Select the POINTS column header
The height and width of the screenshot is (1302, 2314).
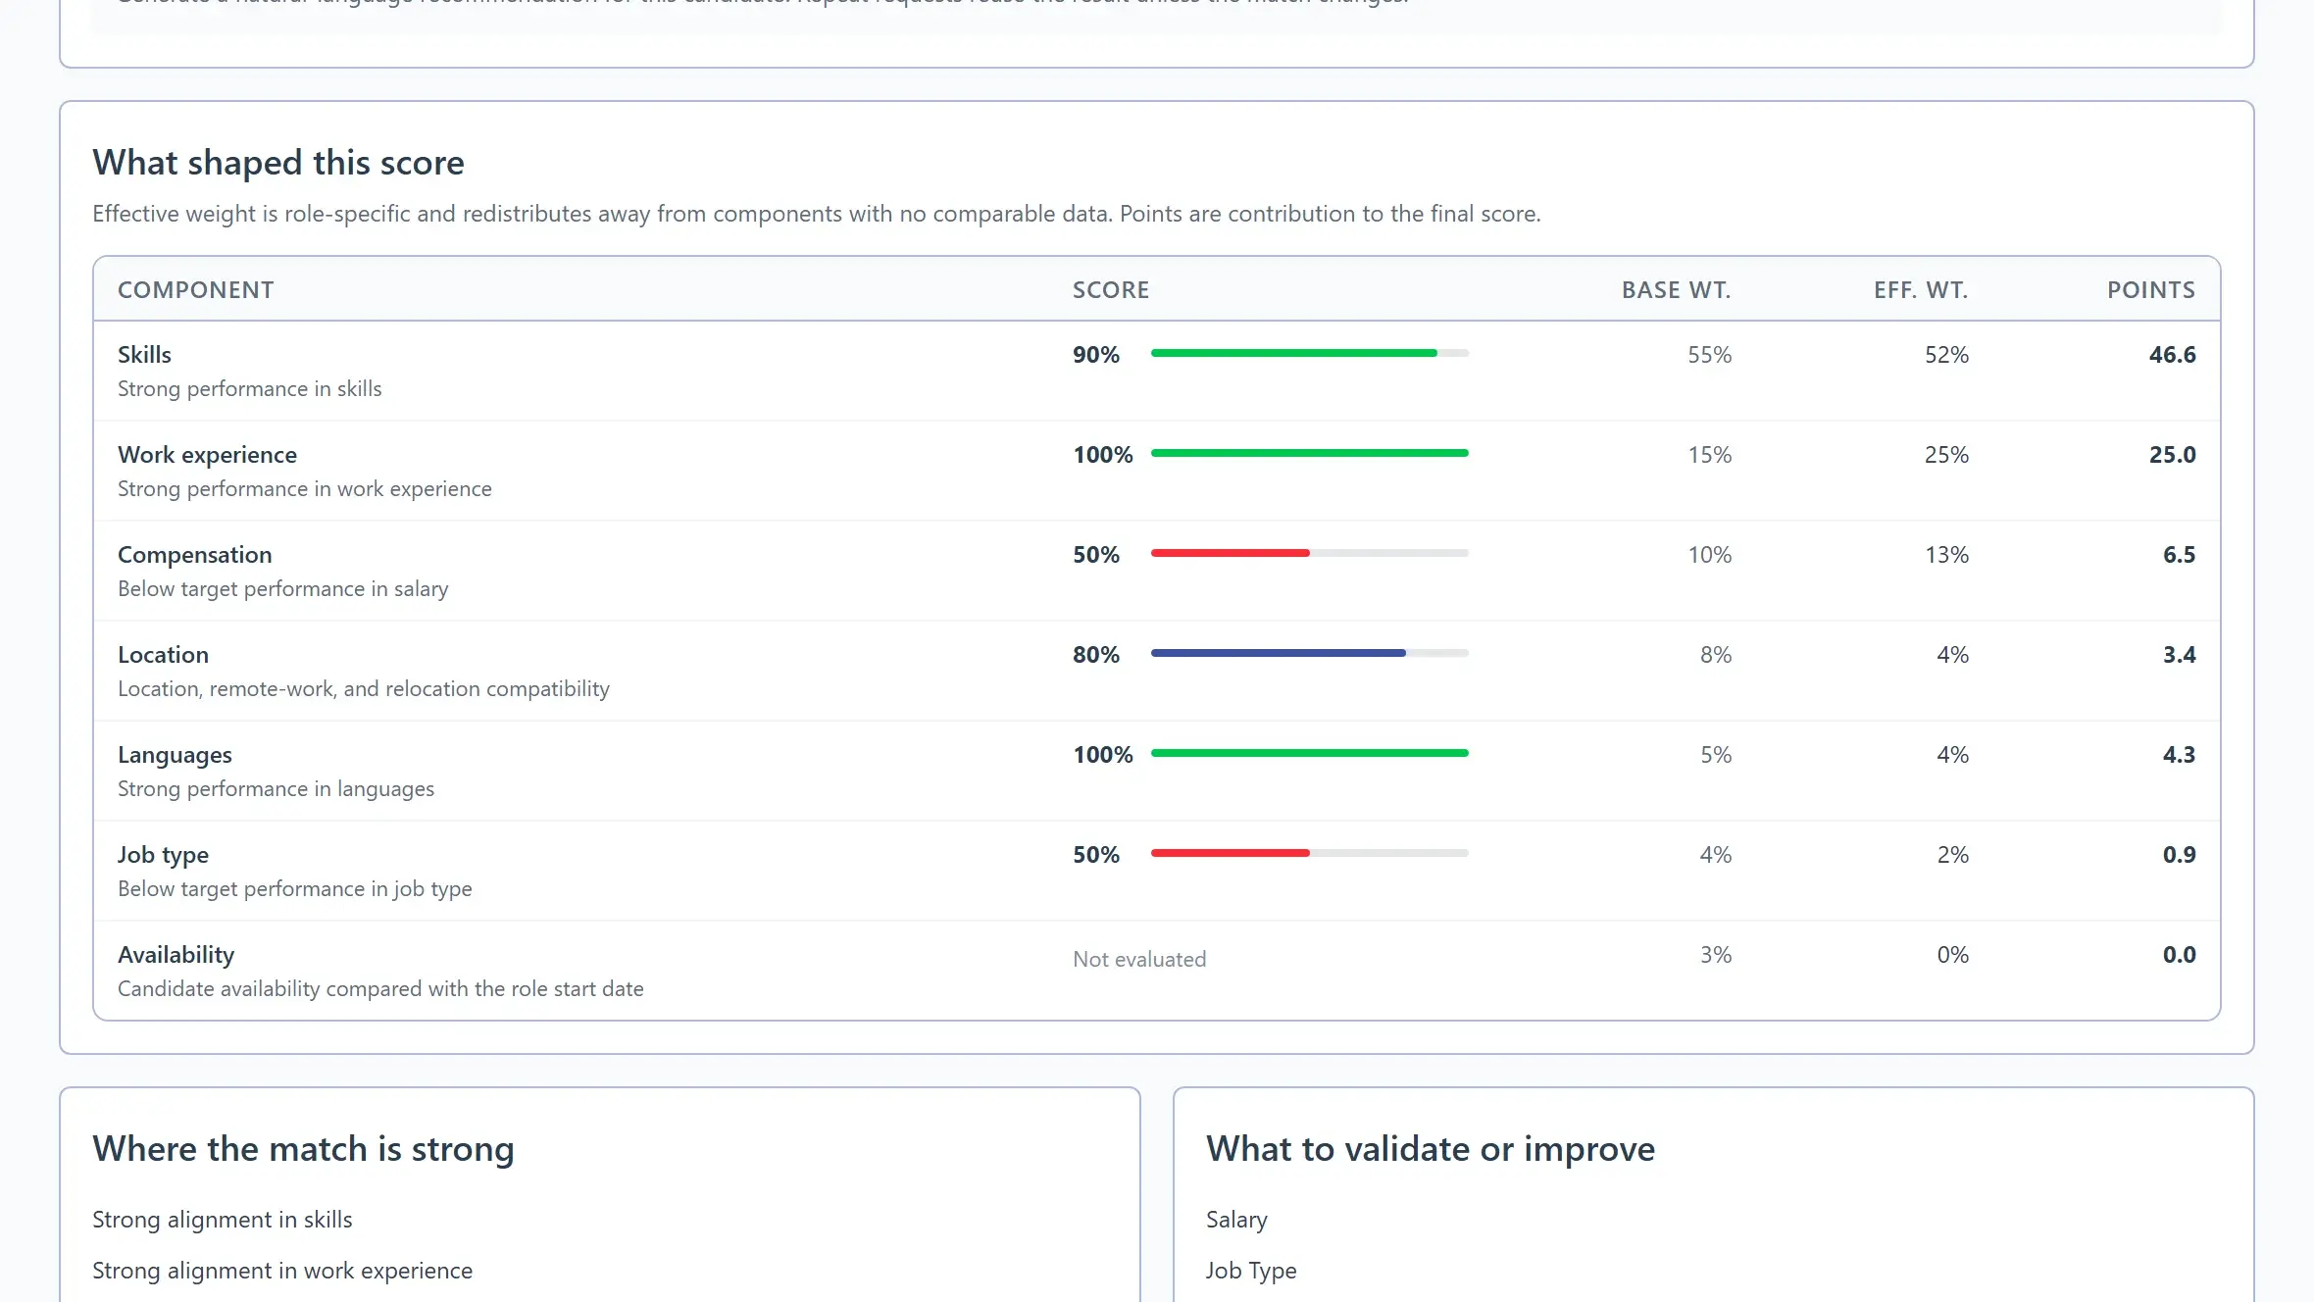pos(2151,290)
